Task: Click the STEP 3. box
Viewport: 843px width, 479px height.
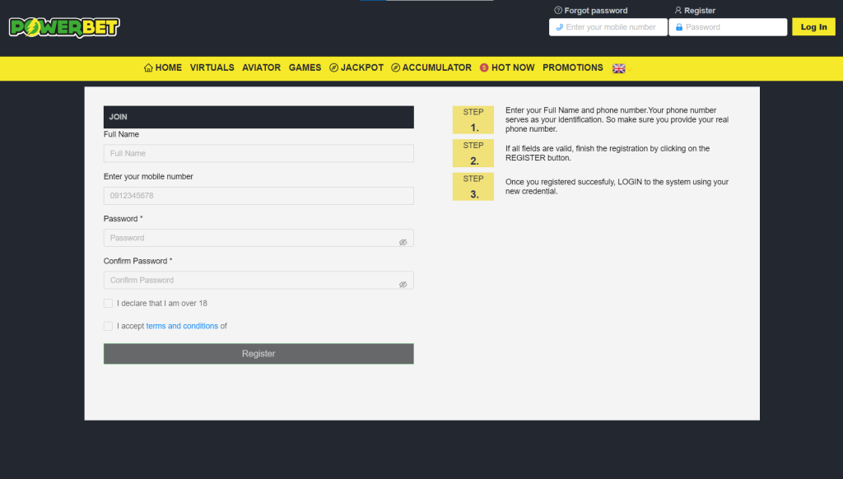Action: pos(473,187)
